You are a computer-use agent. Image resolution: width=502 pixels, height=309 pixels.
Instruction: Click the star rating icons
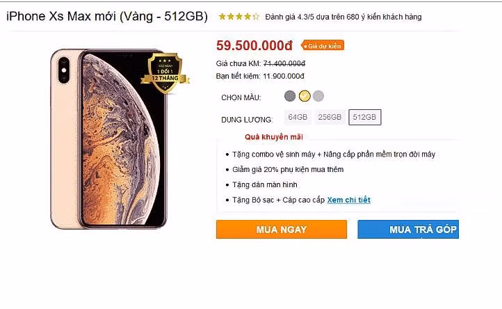tap(238, 17)
